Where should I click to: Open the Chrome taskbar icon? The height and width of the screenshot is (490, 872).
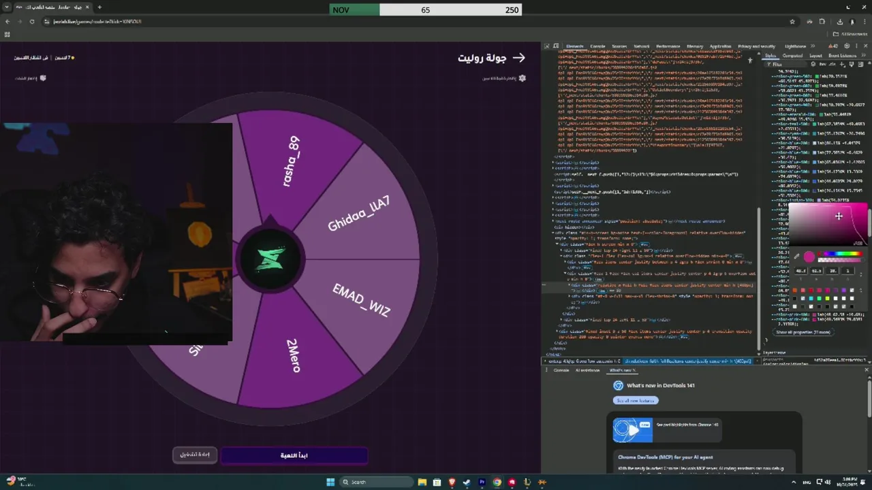[x=497, y=482]
